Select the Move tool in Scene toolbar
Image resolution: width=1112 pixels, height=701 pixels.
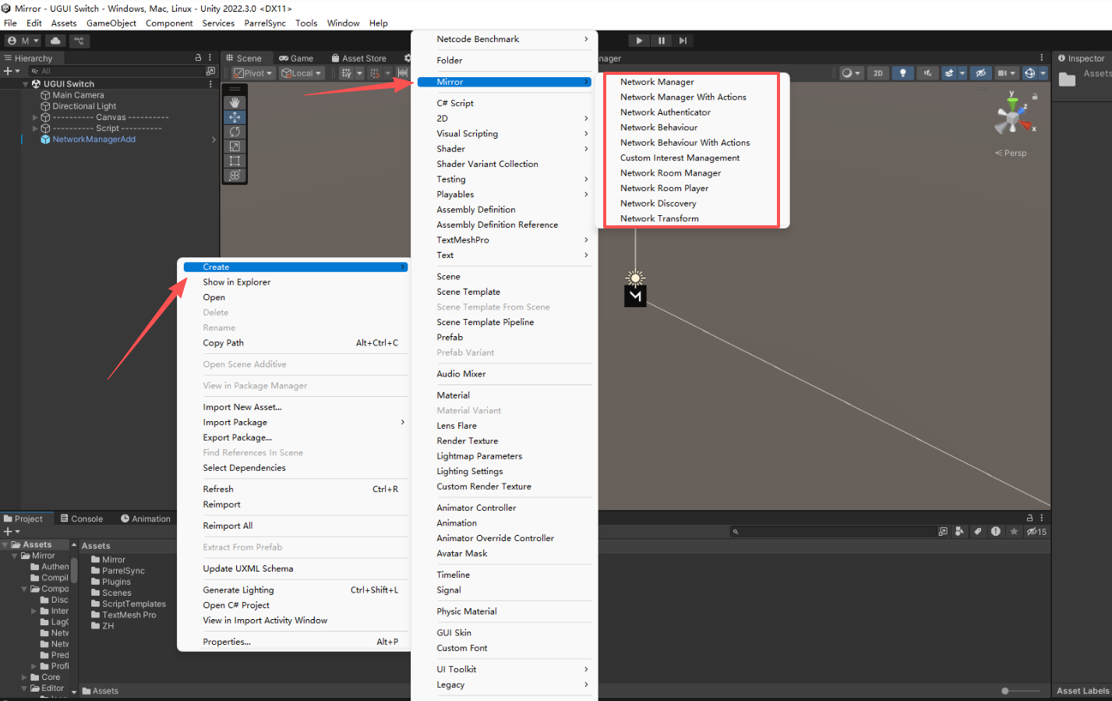pyautogui.click(x=235, y=117)
